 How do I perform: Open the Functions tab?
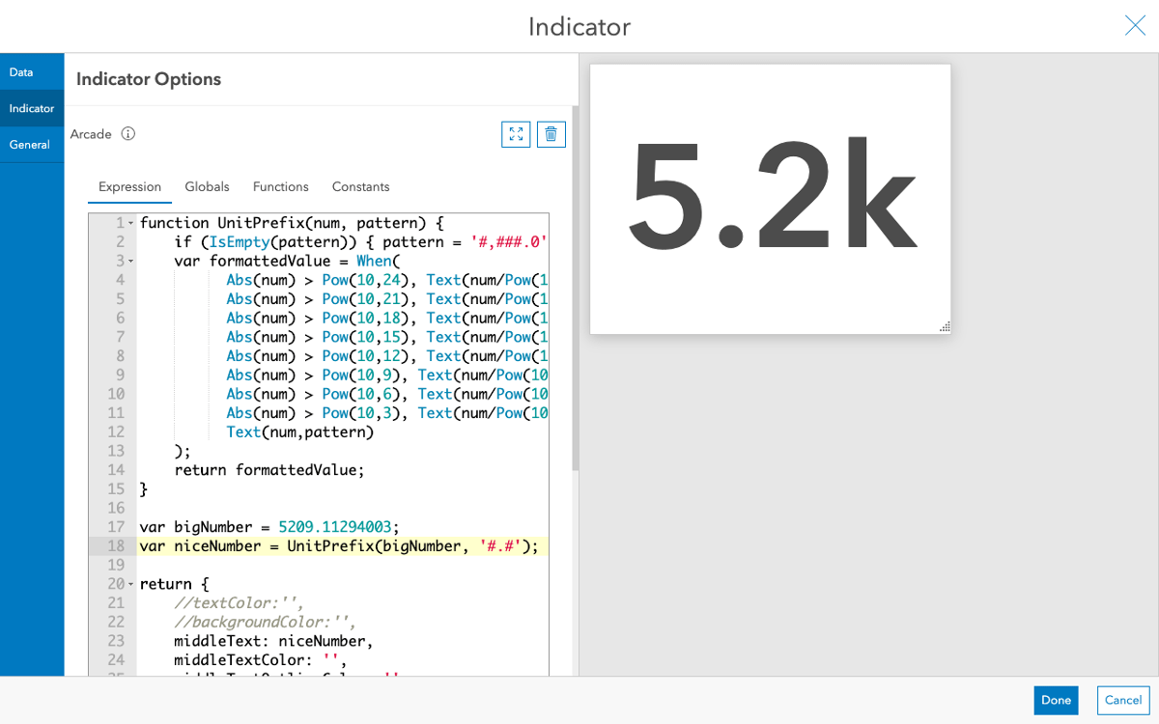280,186
